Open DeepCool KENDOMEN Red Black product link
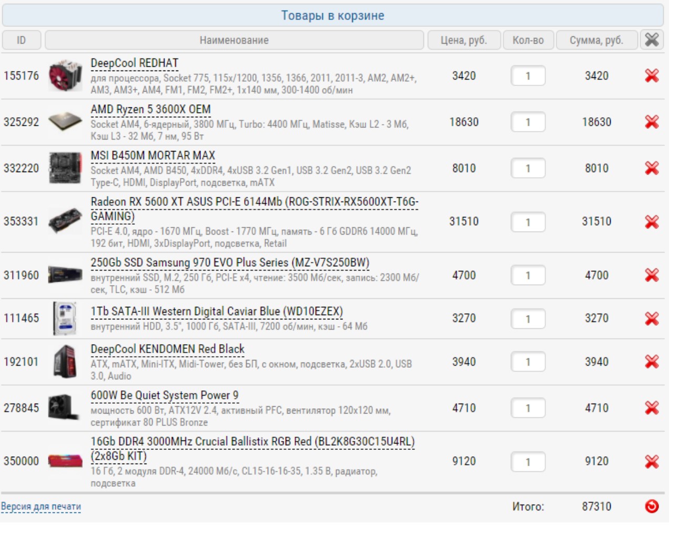688x533 pixels. 167,349
